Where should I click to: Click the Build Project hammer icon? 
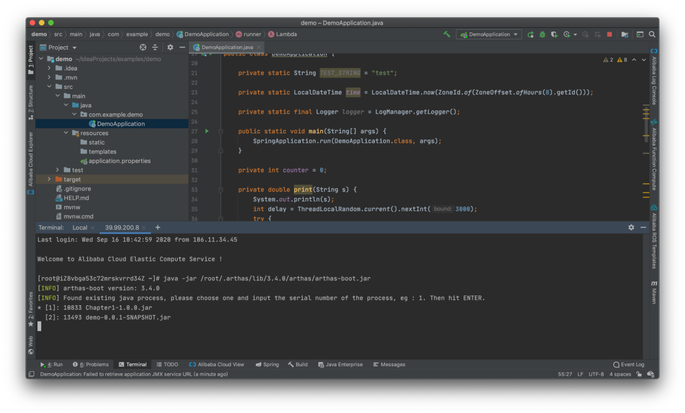coord(447,34)
